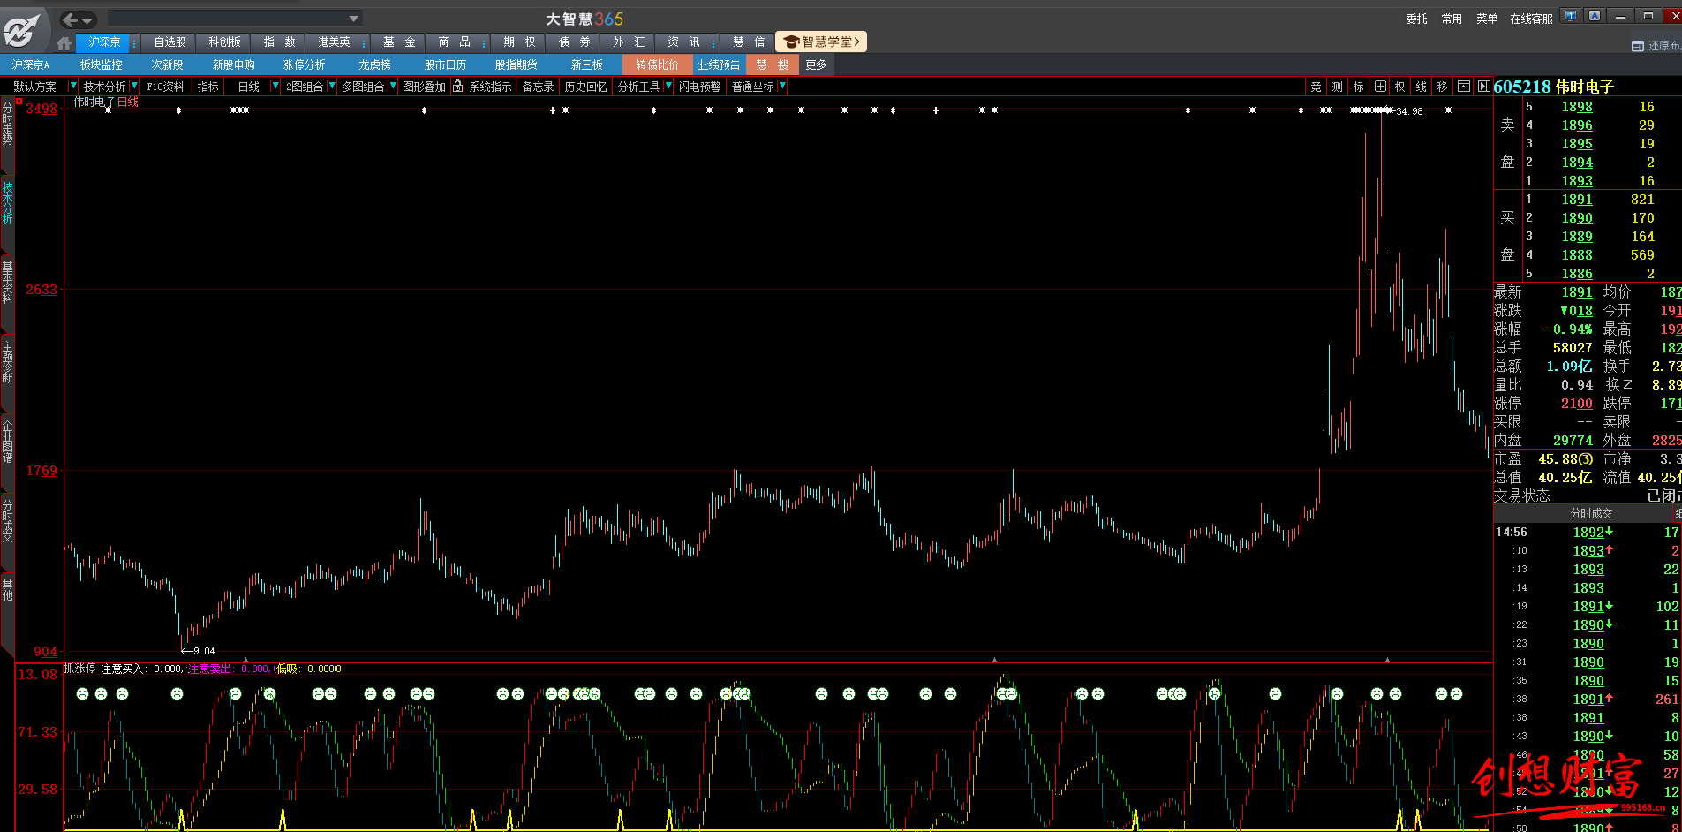This screenshot has width=1682, height=832.
Task: Click the blue monitor T icon in the title bar
Action: click(1571, 16)
